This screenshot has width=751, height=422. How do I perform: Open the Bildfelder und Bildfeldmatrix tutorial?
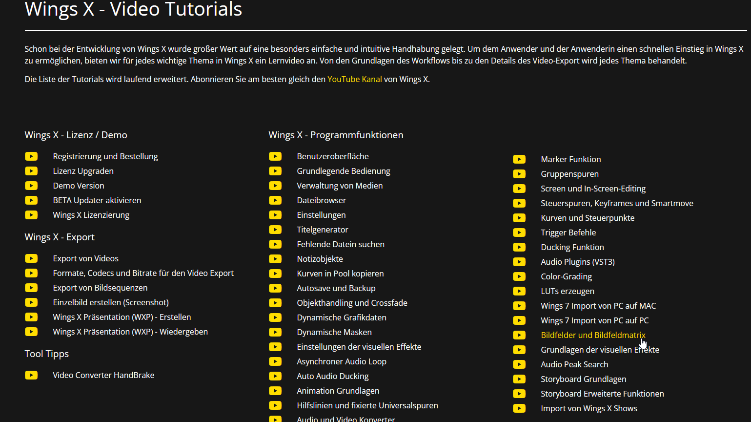[593, 335]
